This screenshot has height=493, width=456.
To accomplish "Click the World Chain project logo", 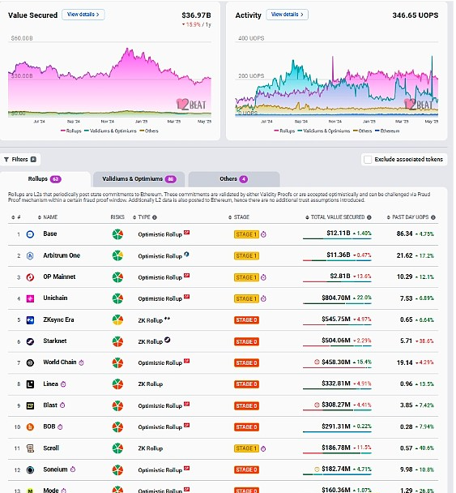I will coord(30,362).
